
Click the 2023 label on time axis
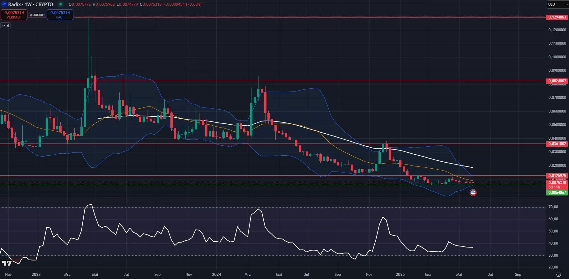(x=36, y=275)
